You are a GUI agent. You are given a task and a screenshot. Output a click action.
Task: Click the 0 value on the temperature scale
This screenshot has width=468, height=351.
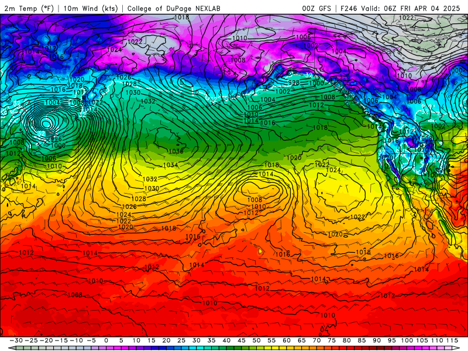[x=106, y=340]
